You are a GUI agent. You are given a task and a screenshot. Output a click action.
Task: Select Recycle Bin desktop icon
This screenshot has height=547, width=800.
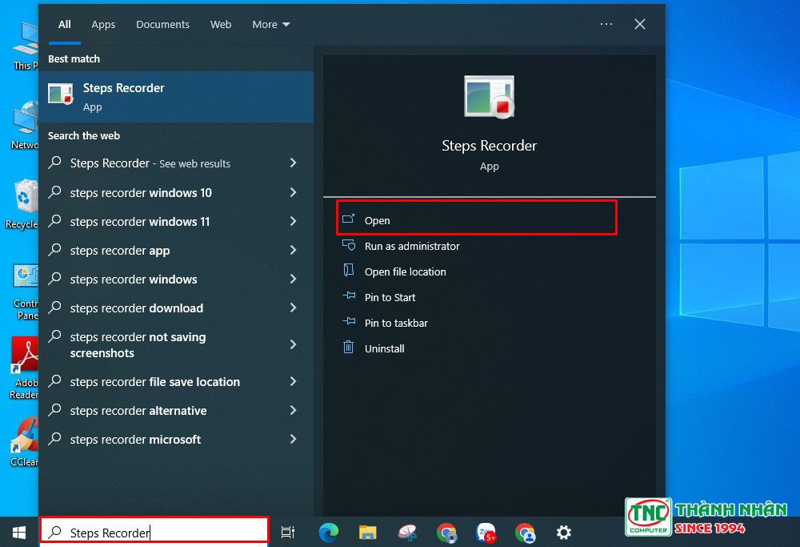23,203
